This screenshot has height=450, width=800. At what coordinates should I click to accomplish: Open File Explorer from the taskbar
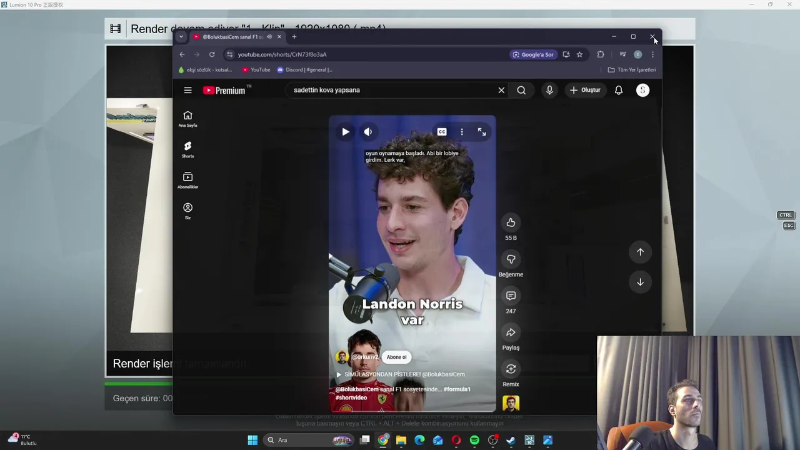pyautogui.click(x=401, y=440)
